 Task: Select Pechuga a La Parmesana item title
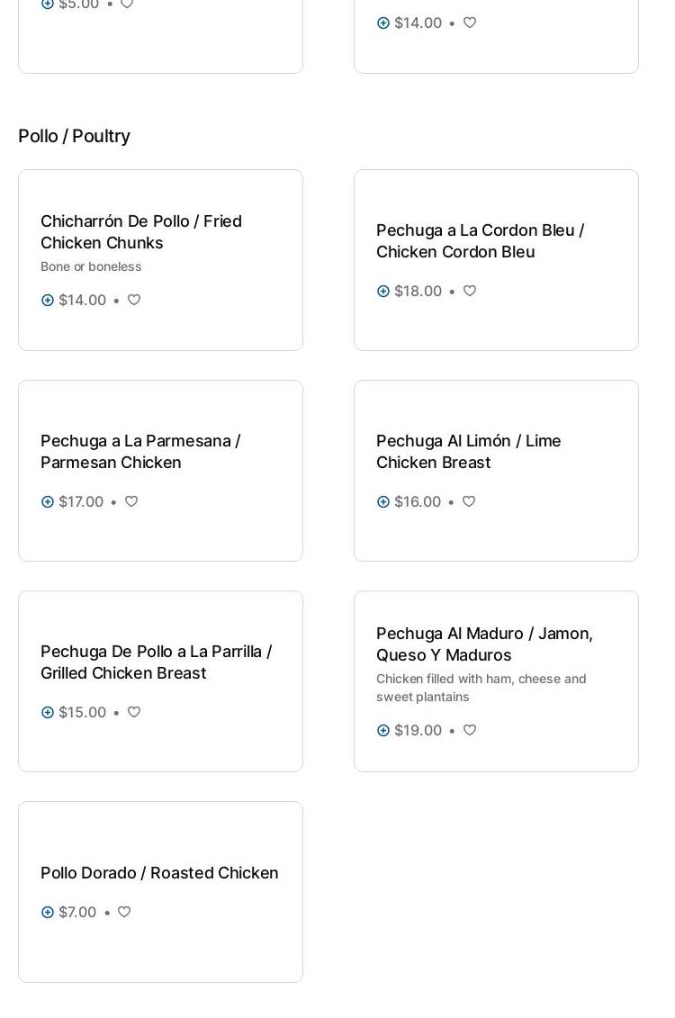140,451
